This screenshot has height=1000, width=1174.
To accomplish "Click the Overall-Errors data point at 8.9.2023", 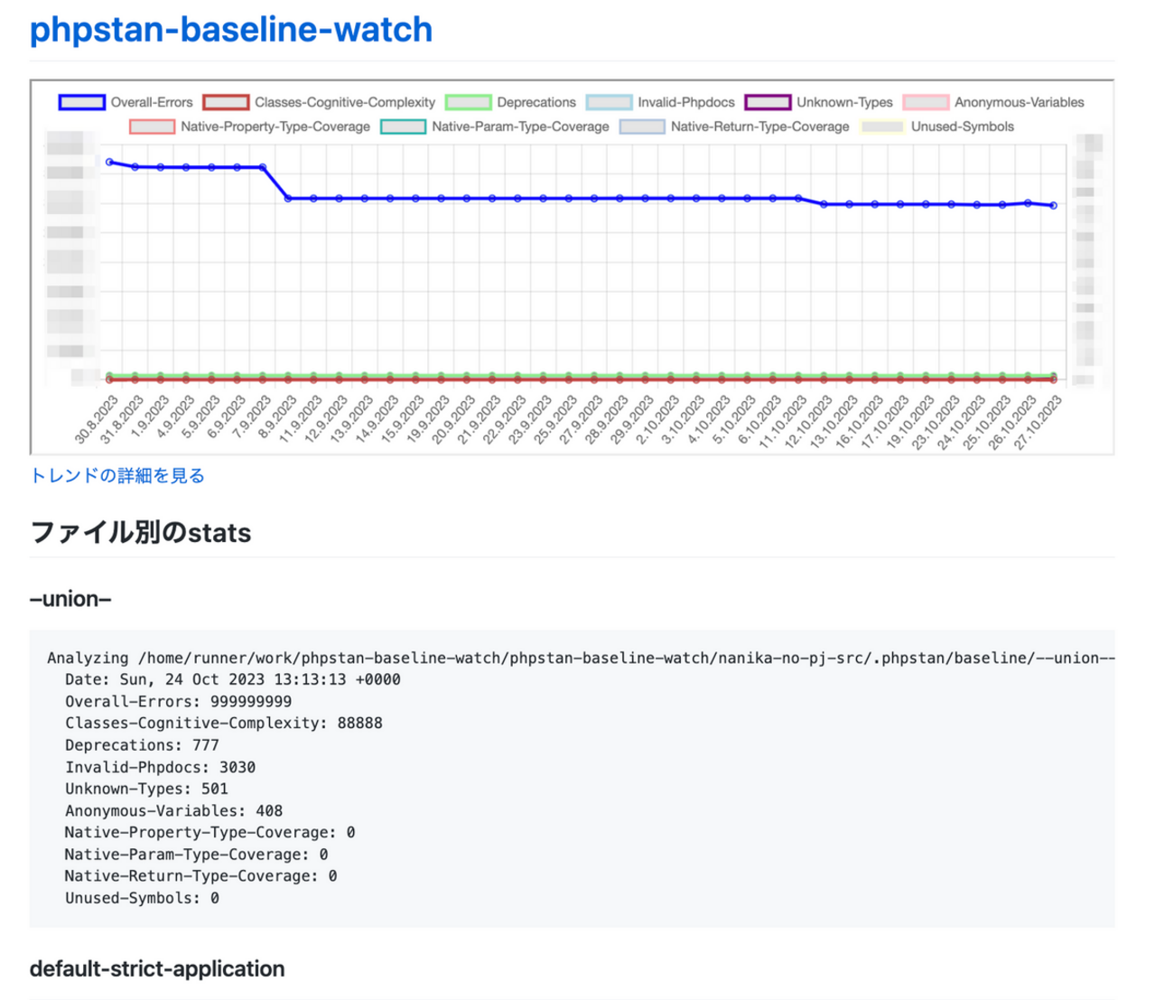I will click(x=288, y=198).
